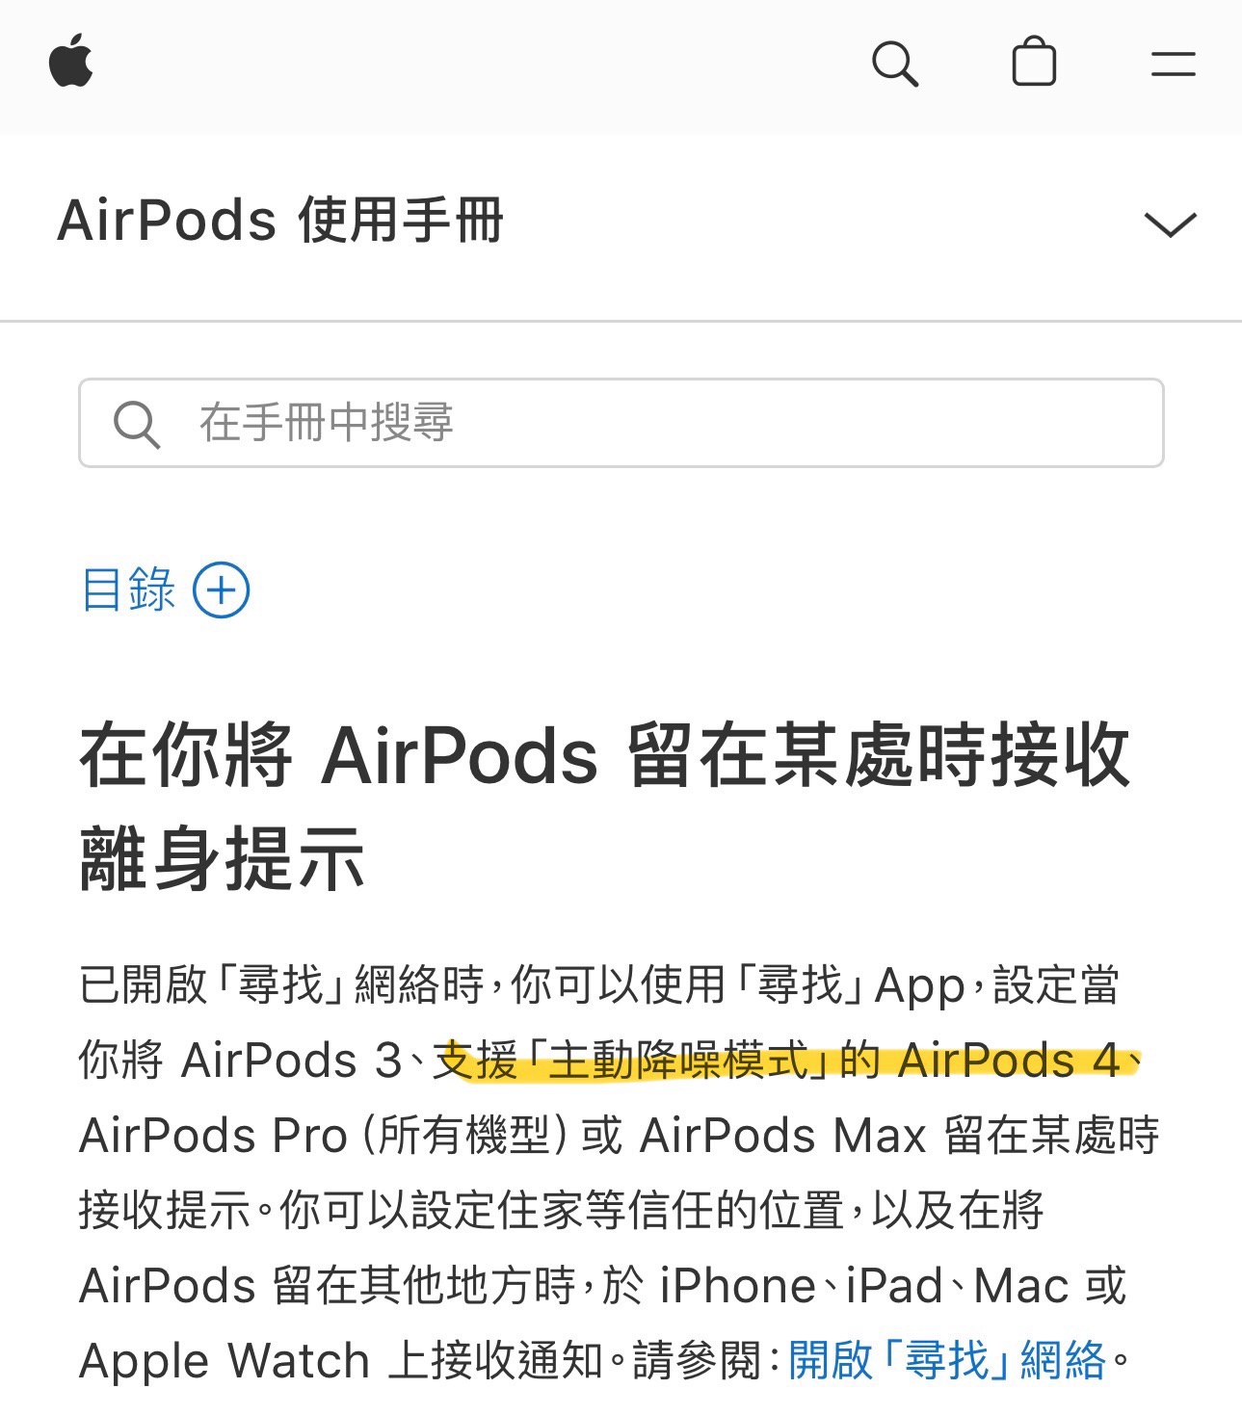Open the shopping bag icon

1034,62
